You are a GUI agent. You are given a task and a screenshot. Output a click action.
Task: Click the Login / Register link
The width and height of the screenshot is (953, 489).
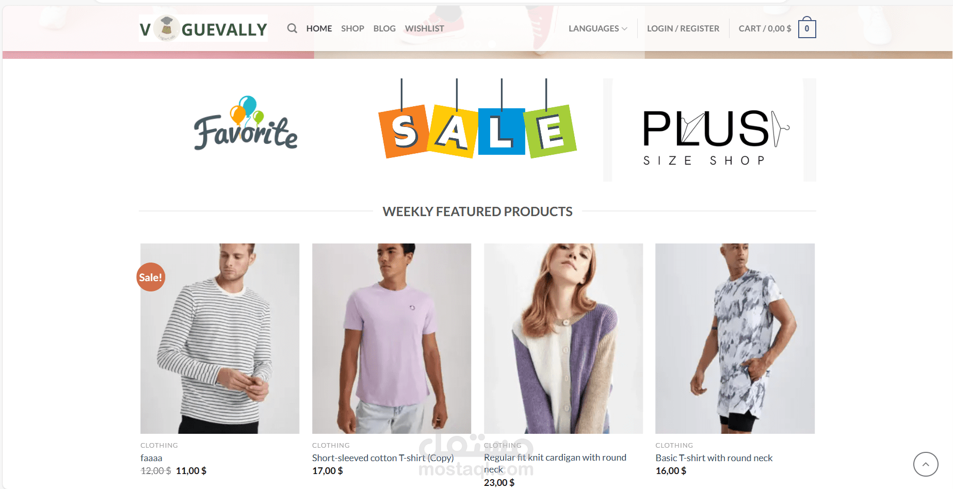pos(683,28)
